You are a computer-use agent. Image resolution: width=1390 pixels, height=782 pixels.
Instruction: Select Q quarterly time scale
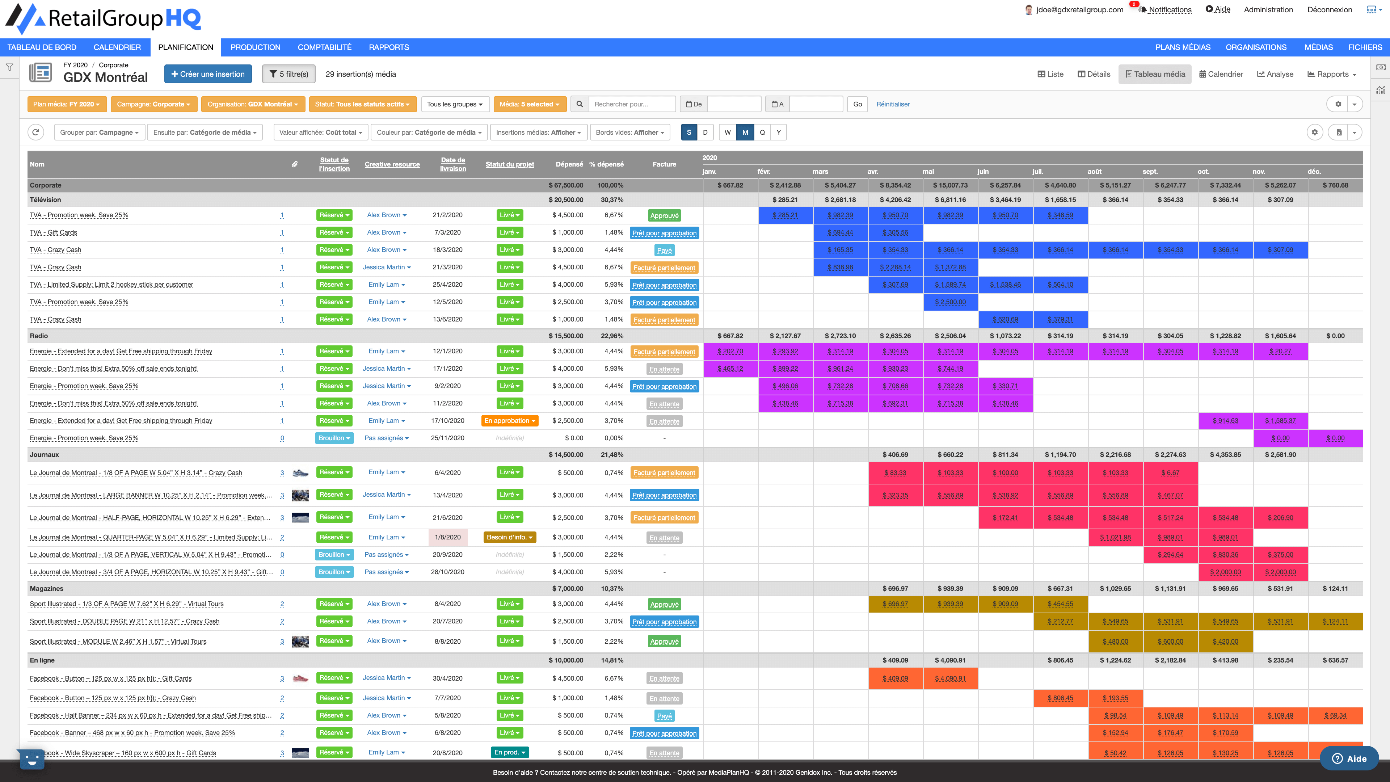pyautogui.click(x=762, y=132)
